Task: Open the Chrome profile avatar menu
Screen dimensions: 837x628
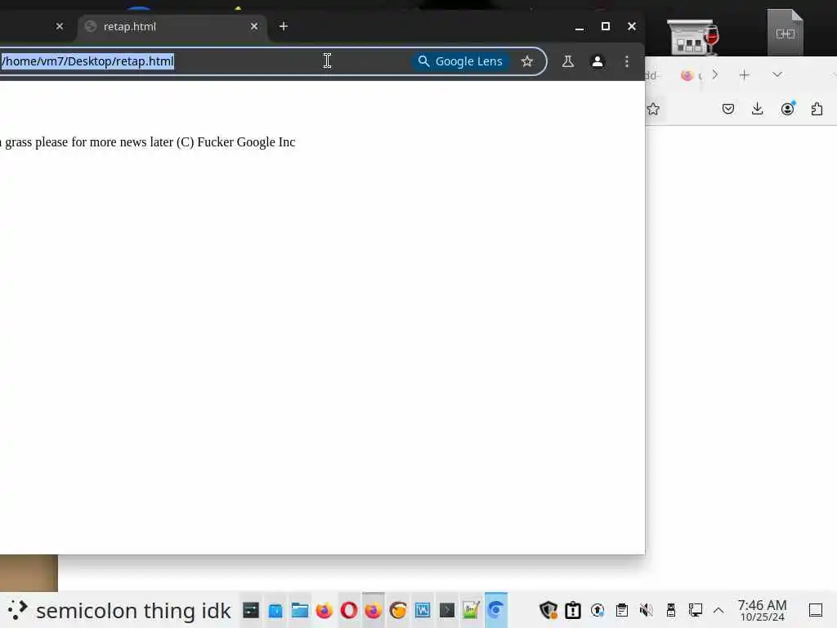Action: 598,61
